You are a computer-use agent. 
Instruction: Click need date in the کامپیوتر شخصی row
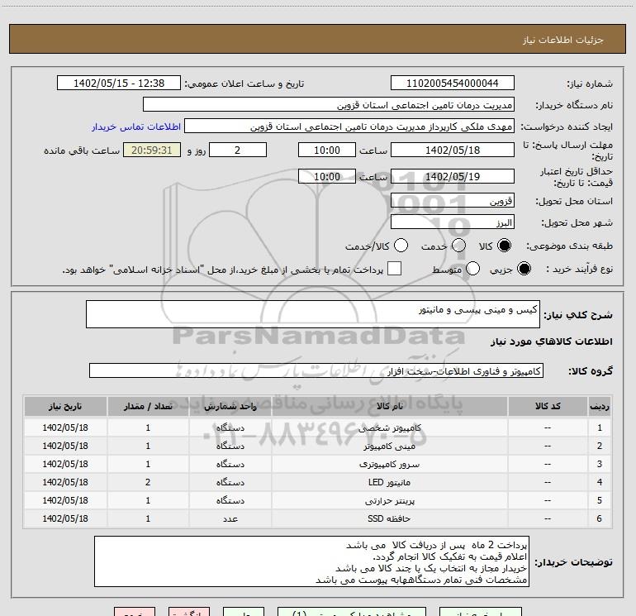click(65, 427)
